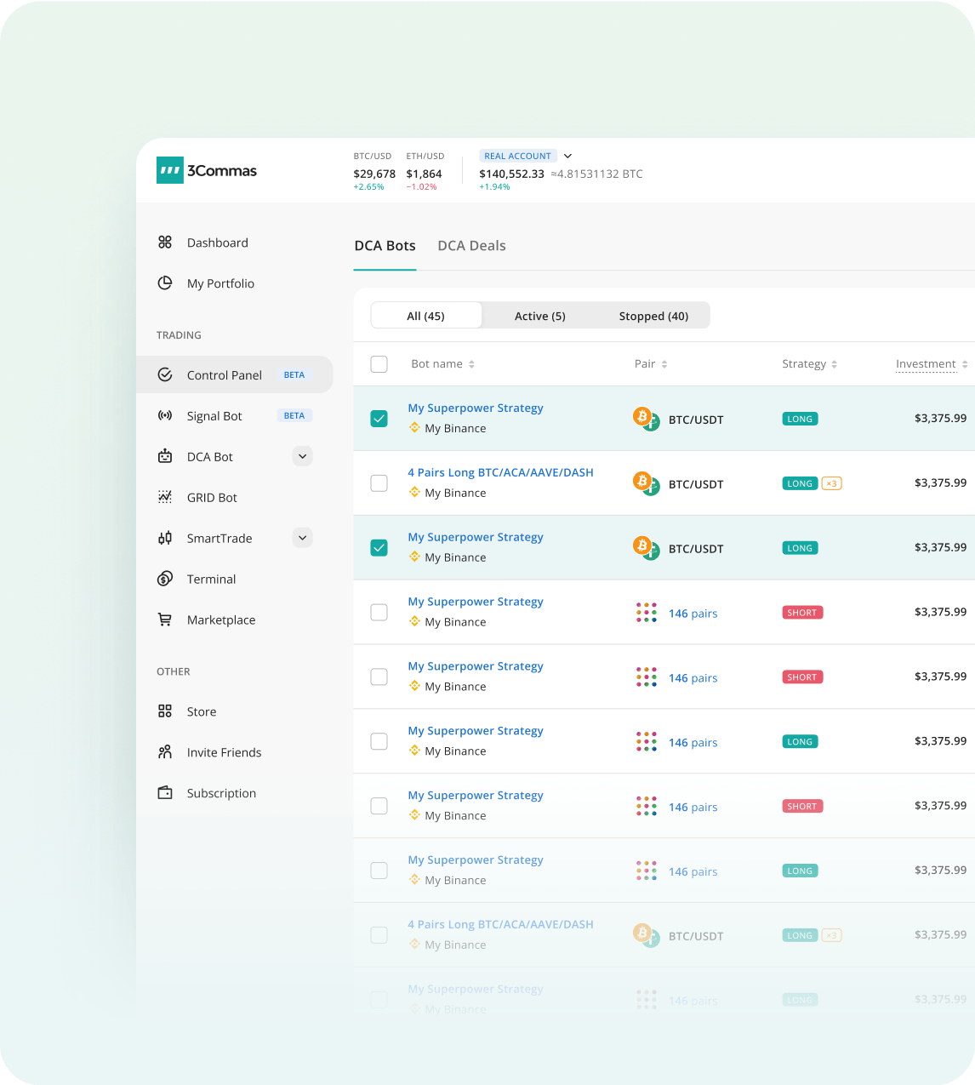Open the Terminal from the sidebar
The image size is (975, 1085).
click(211, 579)
